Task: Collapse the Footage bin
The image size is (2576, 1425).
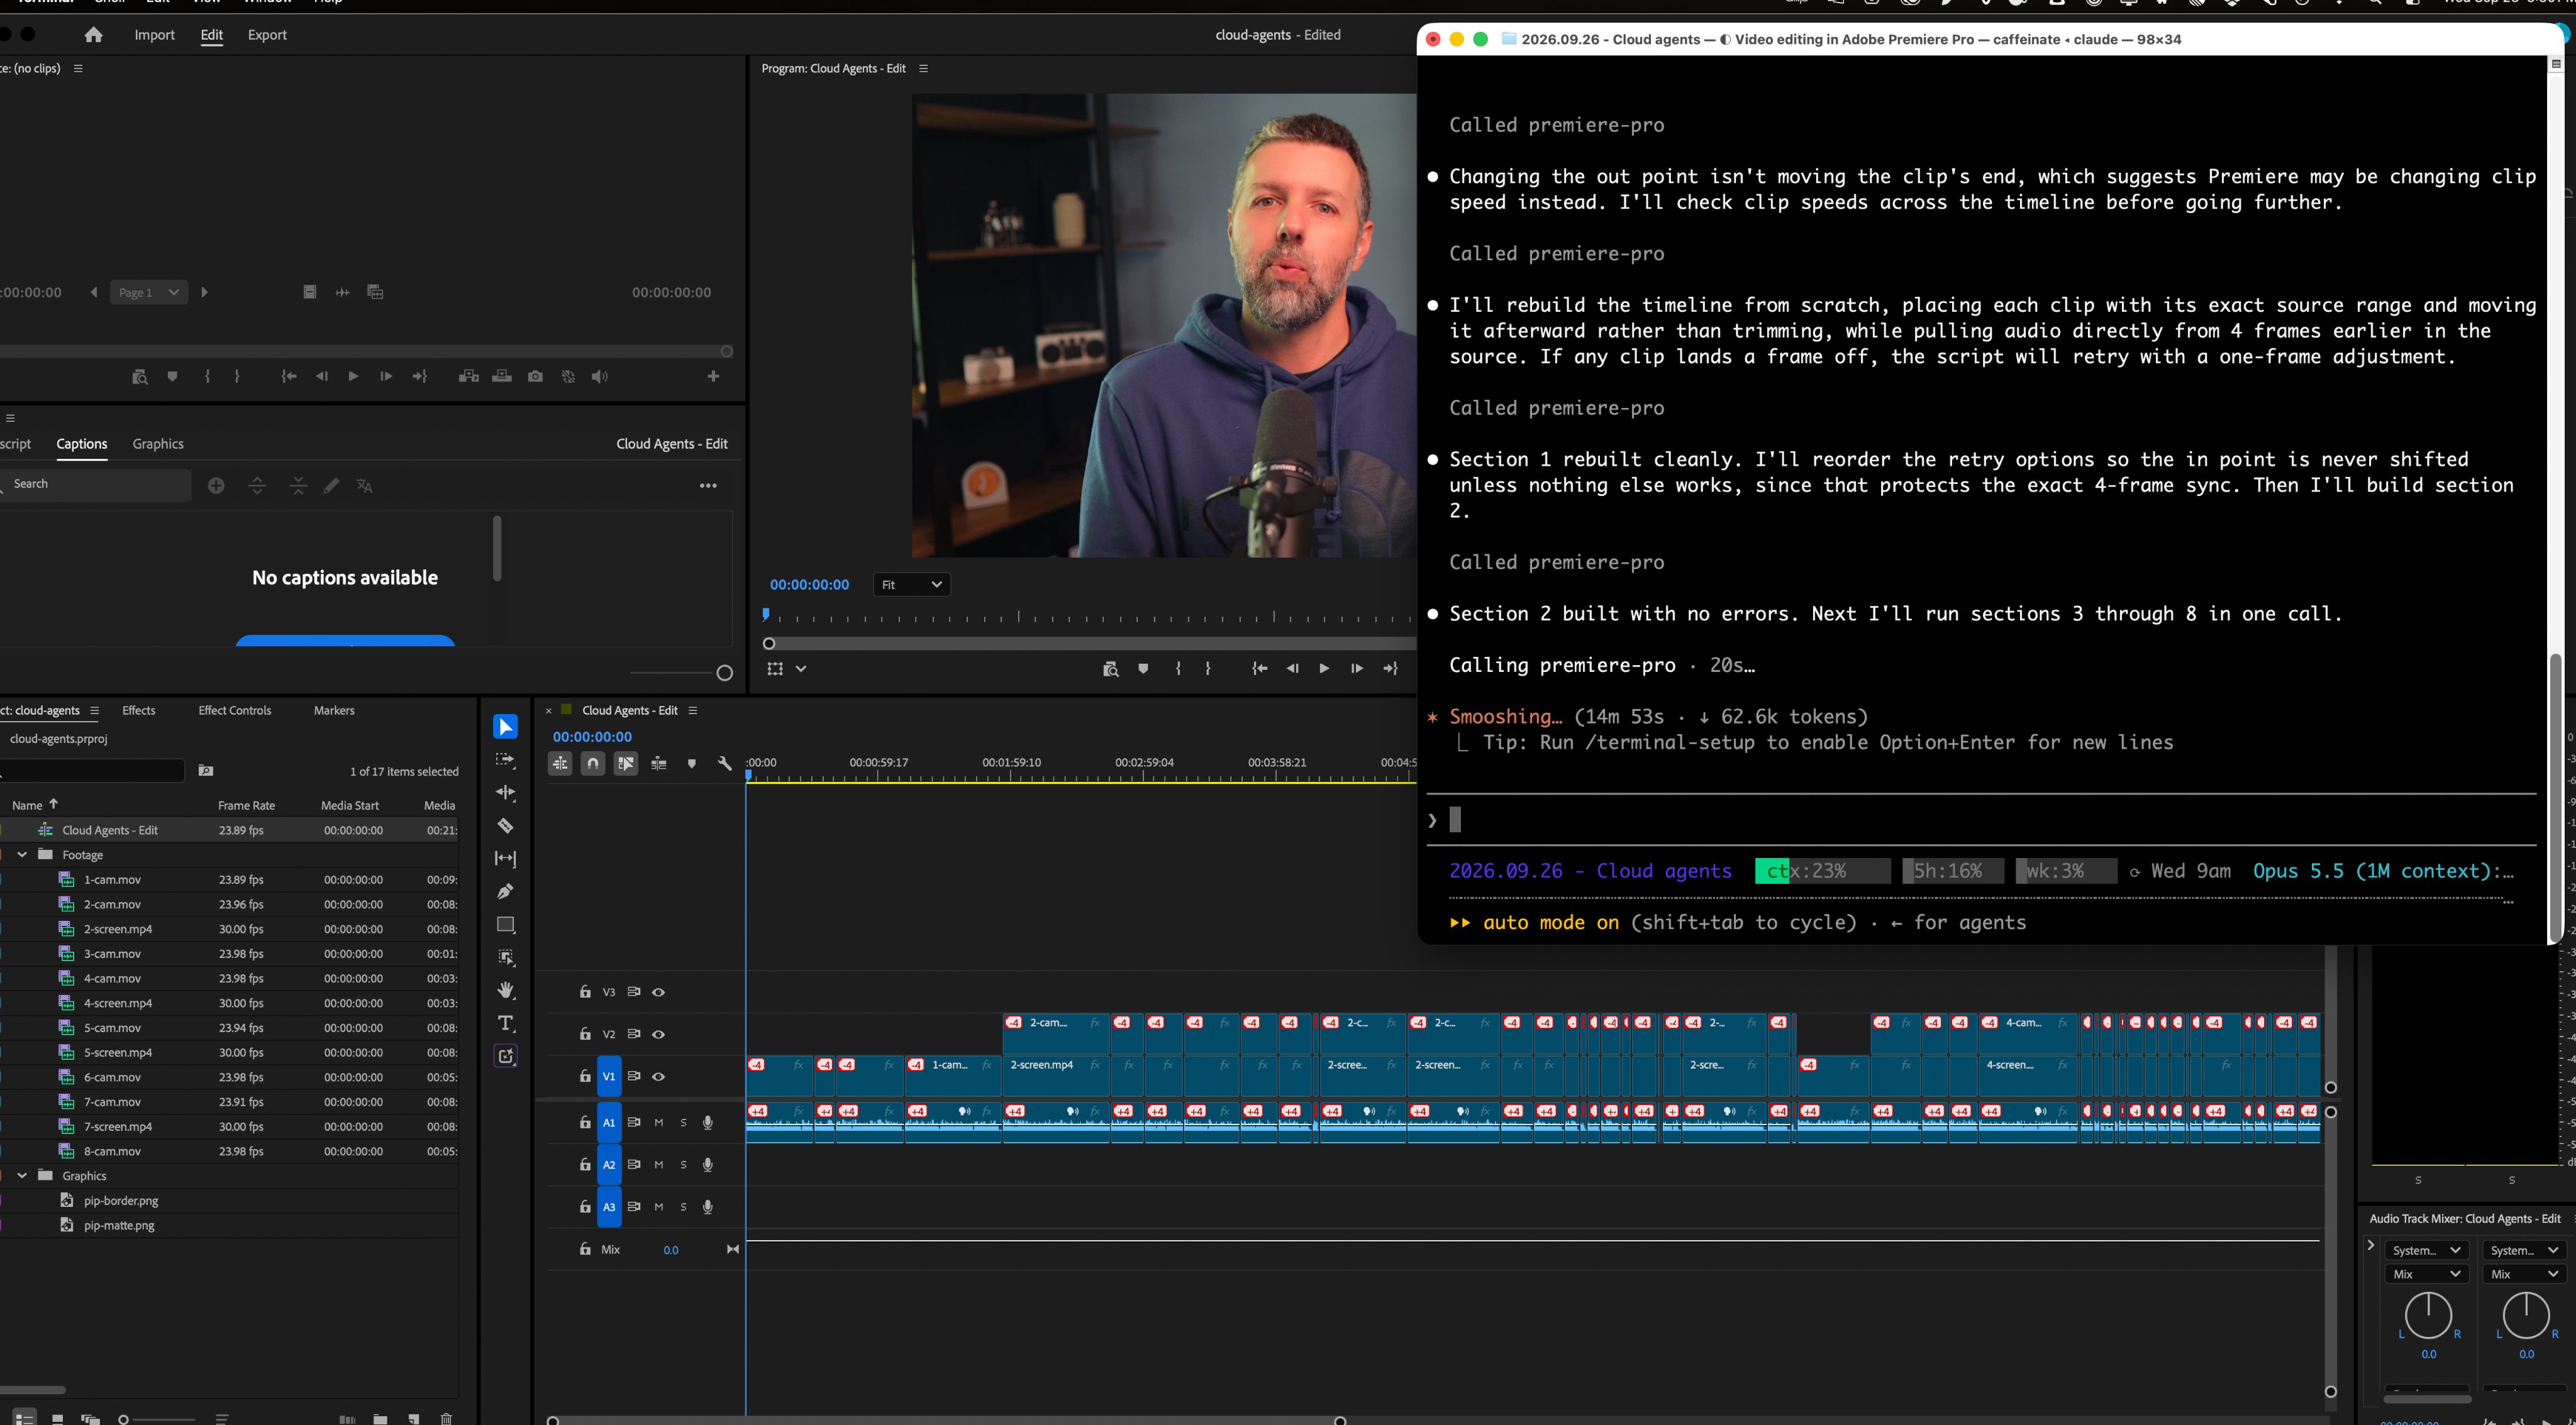Action: click(22, 856)
